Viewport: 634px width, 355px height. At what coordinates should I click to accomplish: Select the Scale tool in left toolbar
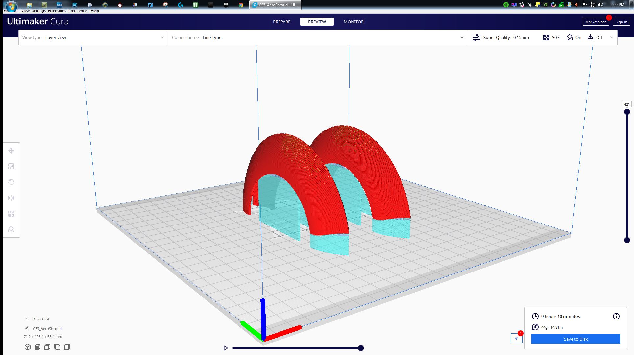point(11,166)
